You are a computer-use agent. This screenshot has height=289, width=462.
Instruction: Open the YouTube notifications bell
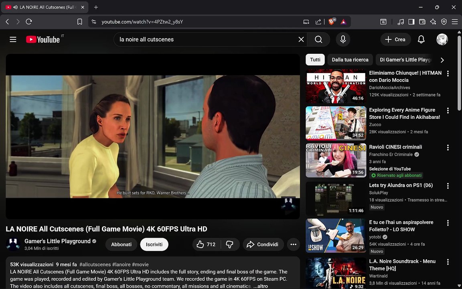pyautogui.click(x=421, y=39)
